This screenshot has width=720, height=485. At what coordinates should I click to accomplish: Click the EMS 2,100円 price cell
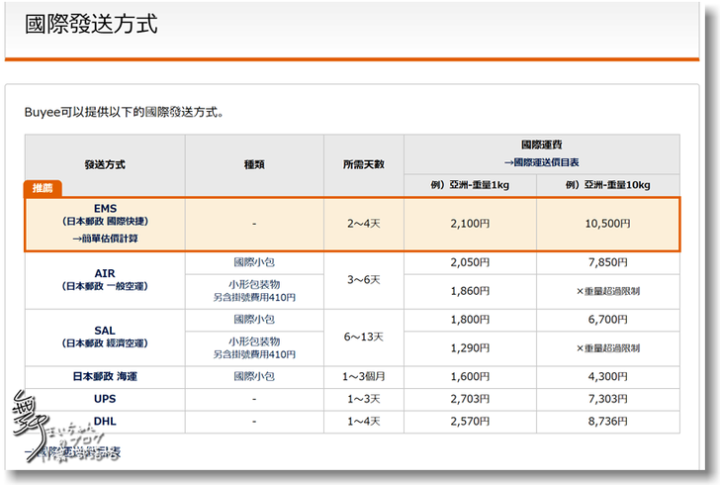pos(470,224)
